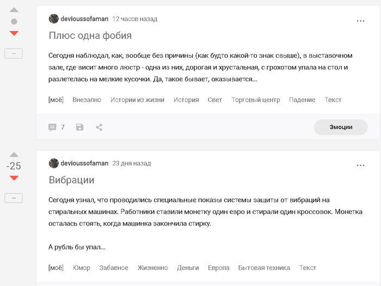Downvote the "Вибрации" post
Image resolution: width=381 pixels, height=286 pixels.
point(14,178)
